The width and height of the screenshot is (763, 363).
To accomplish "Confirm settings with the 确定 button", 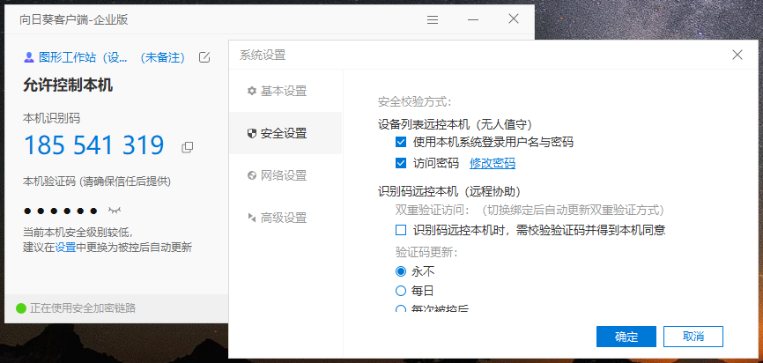I will coord(626,337).
